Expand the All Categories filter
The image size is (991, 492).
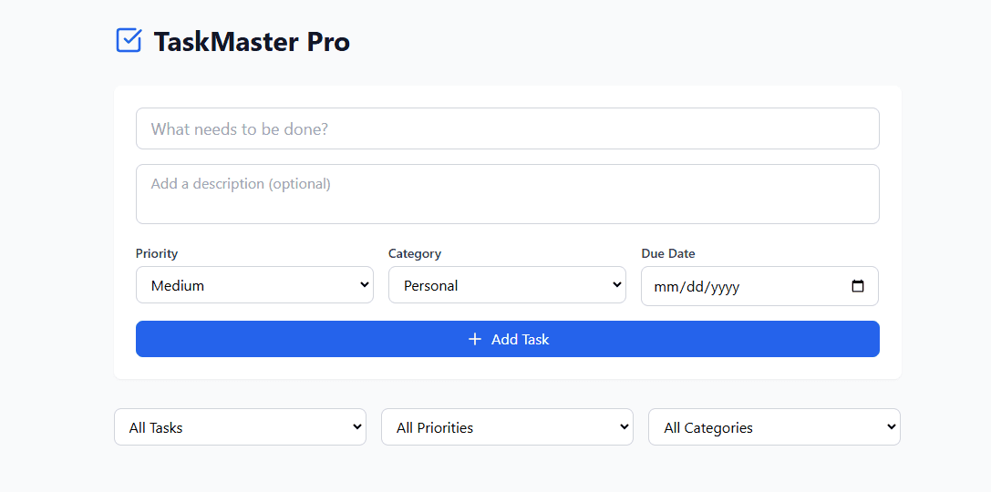pos(774,427)
